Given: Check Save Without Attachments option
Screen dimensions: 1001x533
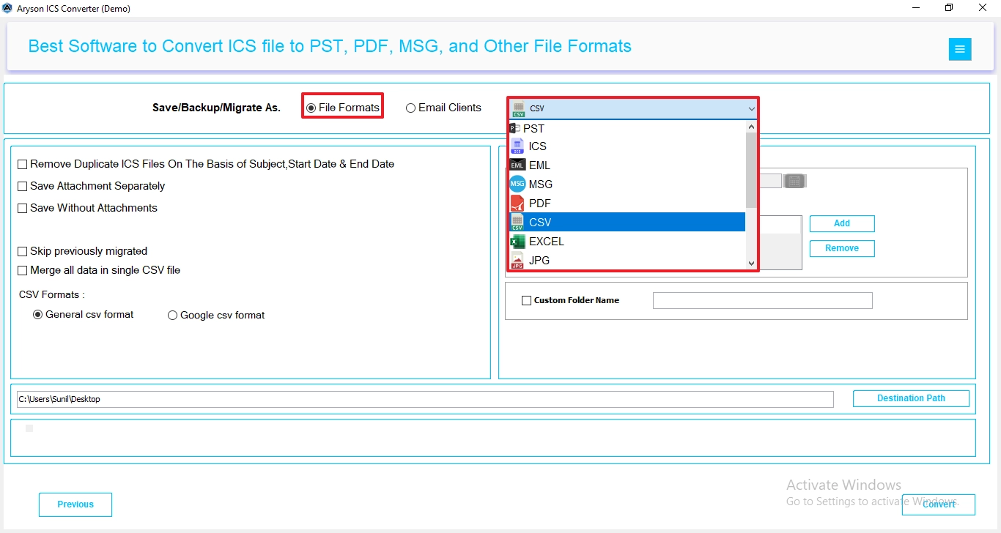Looking at the screenshot, I should click(23, 209).
